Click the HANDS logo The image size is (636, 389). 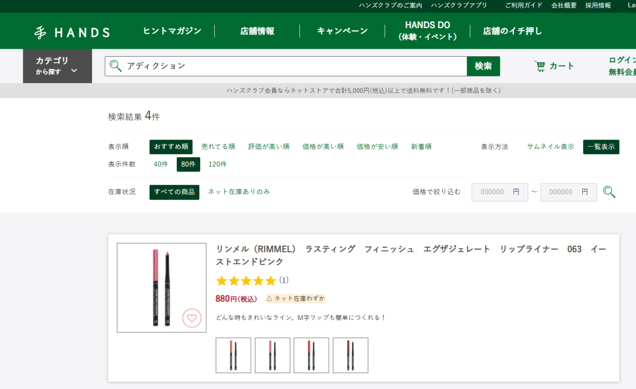coord(72,32)
